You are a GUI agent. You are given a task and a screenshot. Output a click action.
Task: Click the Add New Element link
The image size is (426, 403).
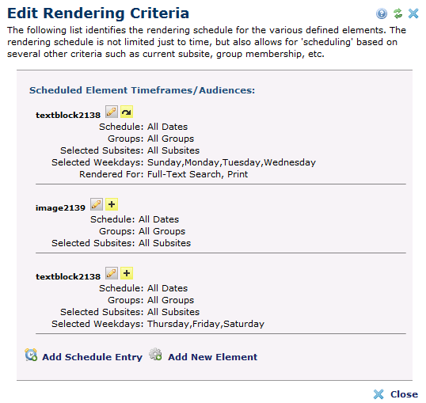pyautogui.click(x=212, y=357)
